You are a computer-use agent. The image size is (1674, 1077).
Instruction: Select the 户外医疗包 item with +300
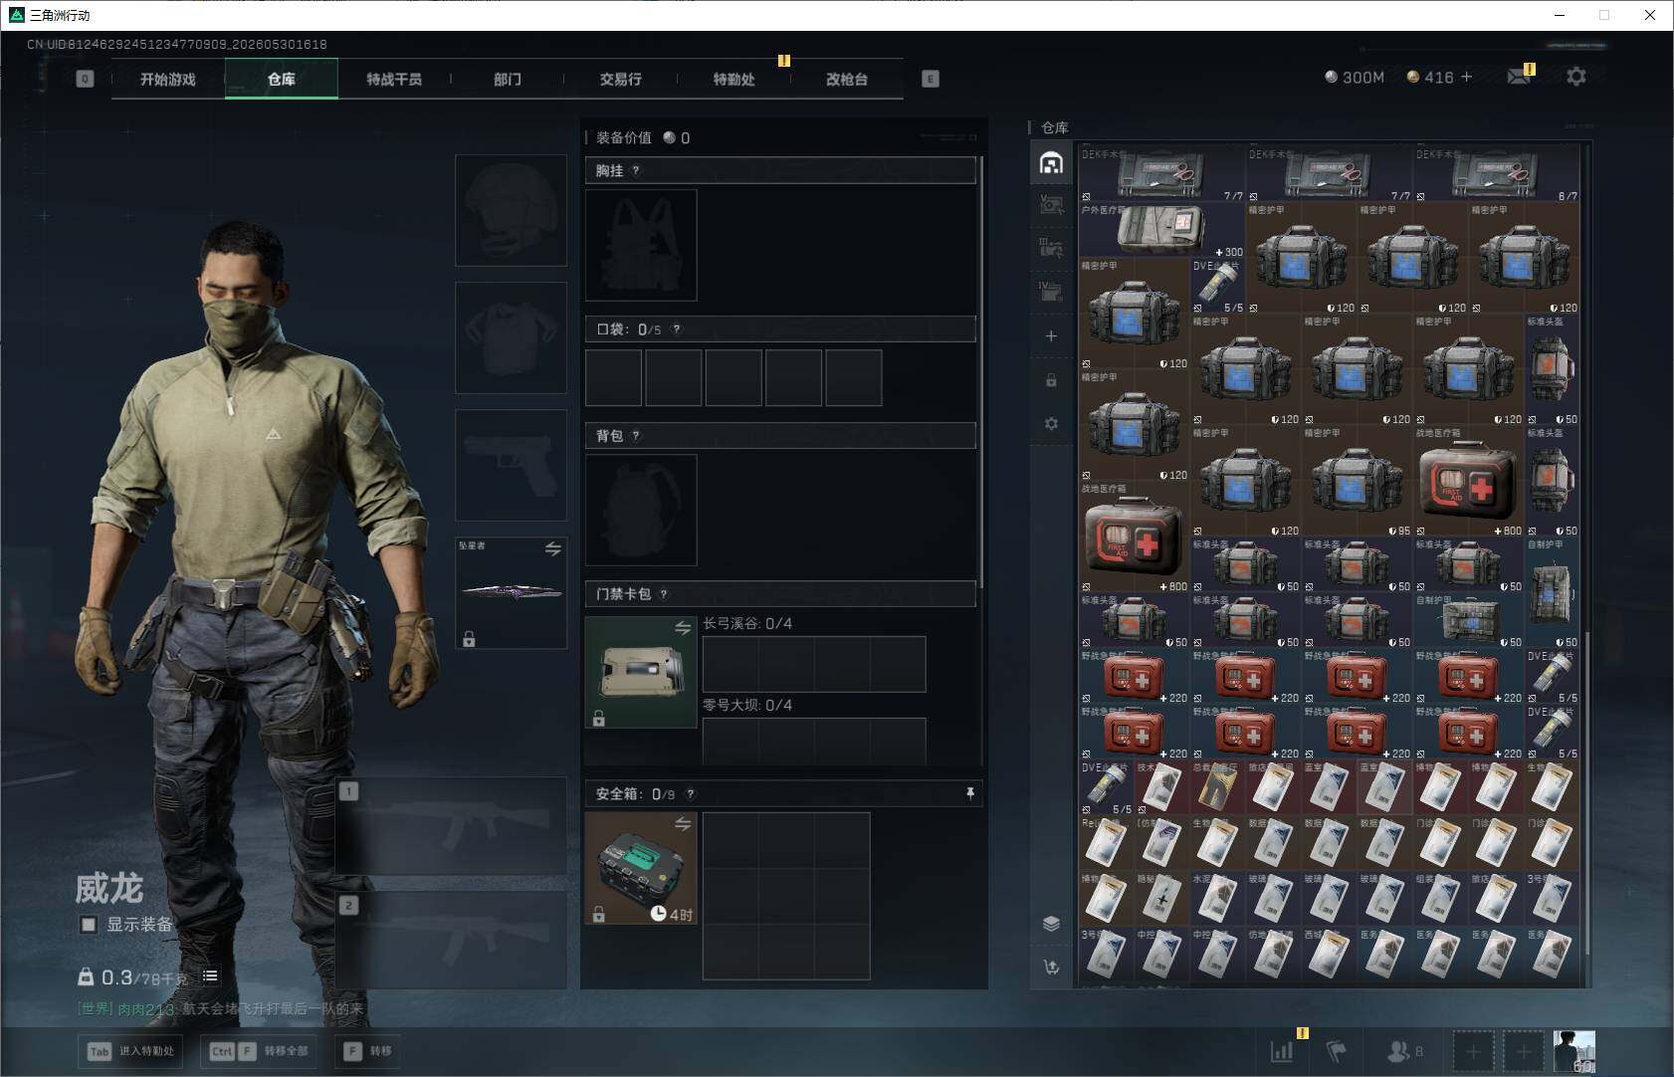(x=1161, y=230)
